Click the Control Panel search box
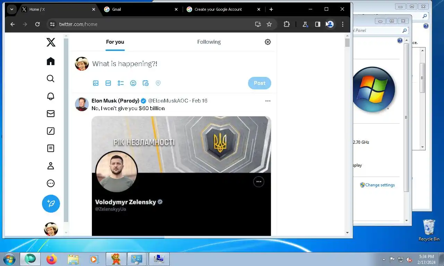The width and height of the screenshot is (444, 266). pos(380,30)
